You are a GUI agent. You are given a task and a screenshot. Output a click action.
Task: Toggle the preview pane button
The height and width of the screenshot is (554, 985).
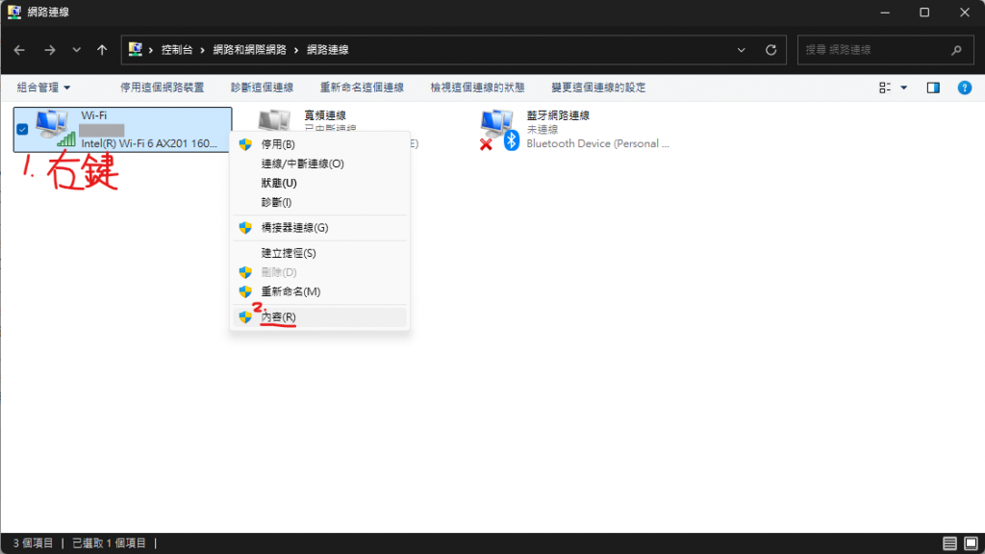pyautogui.click(x=933, y=88)
